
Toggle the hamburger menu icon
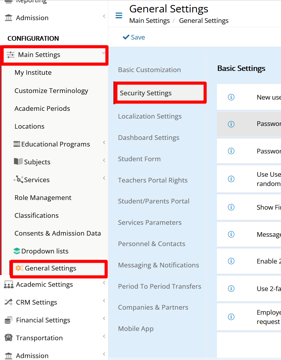click(x=119, y=16)
